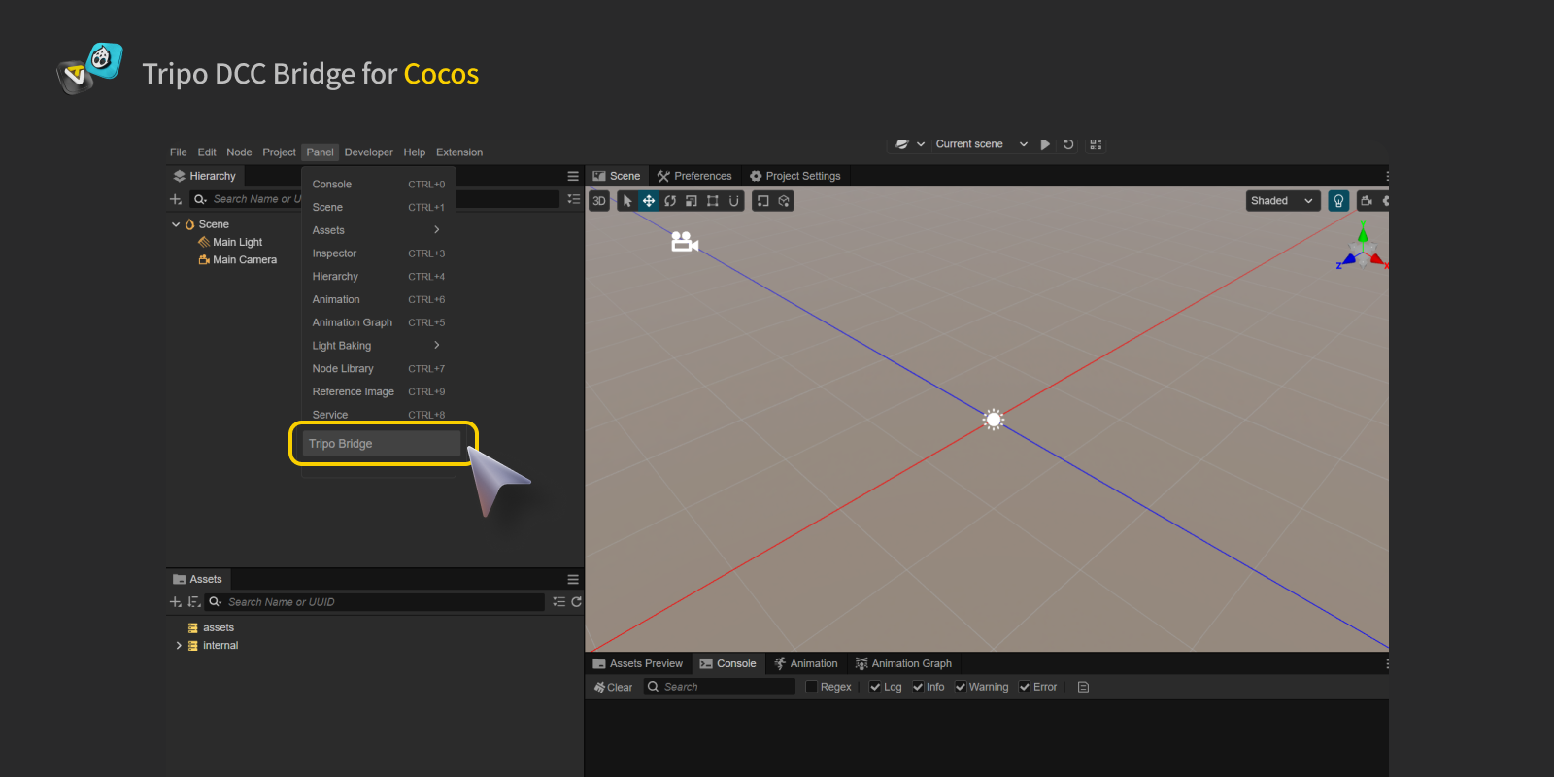Click the refresh preview icon
This screenshot has width=1554, height=777.
click(1068, 144)
